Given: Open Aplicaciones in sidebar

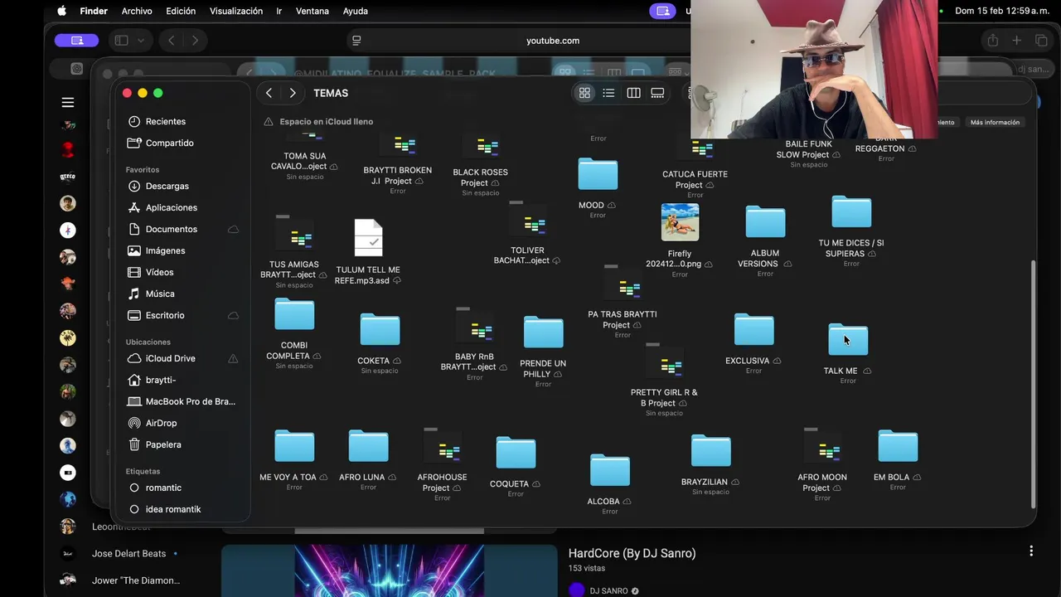Looking at the screenshot, I should tap(172, 207).
